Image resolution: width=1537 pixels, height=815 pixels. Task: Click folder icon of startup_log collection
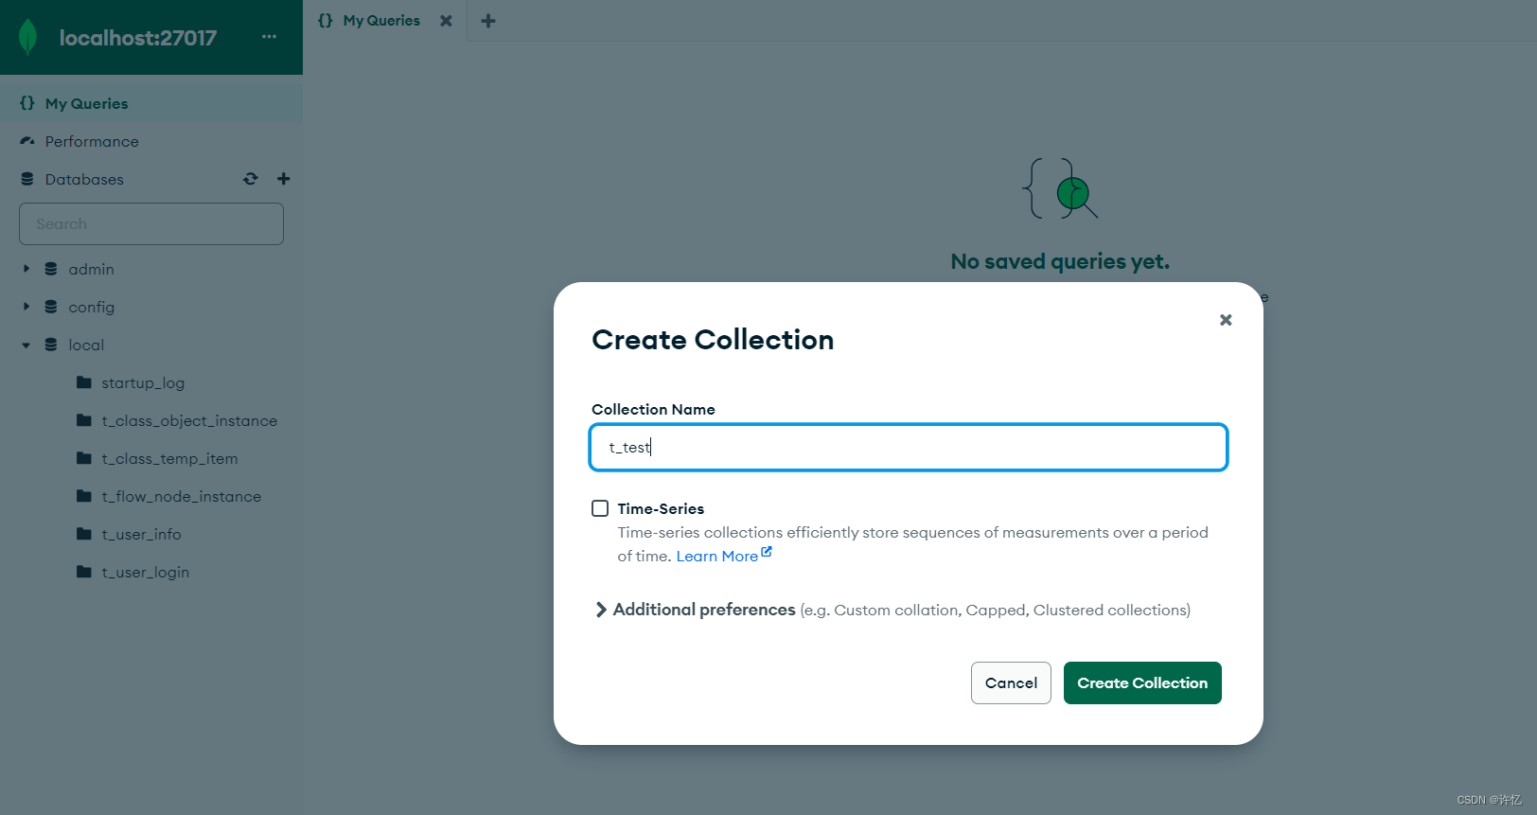point(84,382)
